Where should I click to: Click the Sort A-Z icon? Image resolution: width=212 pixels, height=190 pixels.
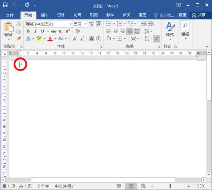(147, 38)
